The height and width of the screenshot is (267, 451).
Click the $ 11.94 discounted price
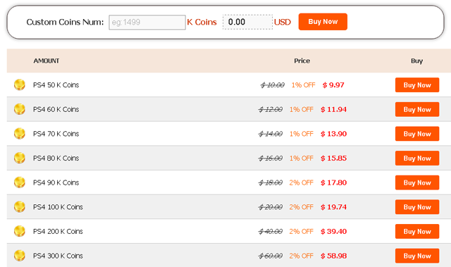click(333, 109)
